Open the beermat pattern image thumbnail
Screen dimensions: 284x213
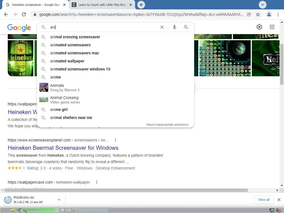click(225, 58)
